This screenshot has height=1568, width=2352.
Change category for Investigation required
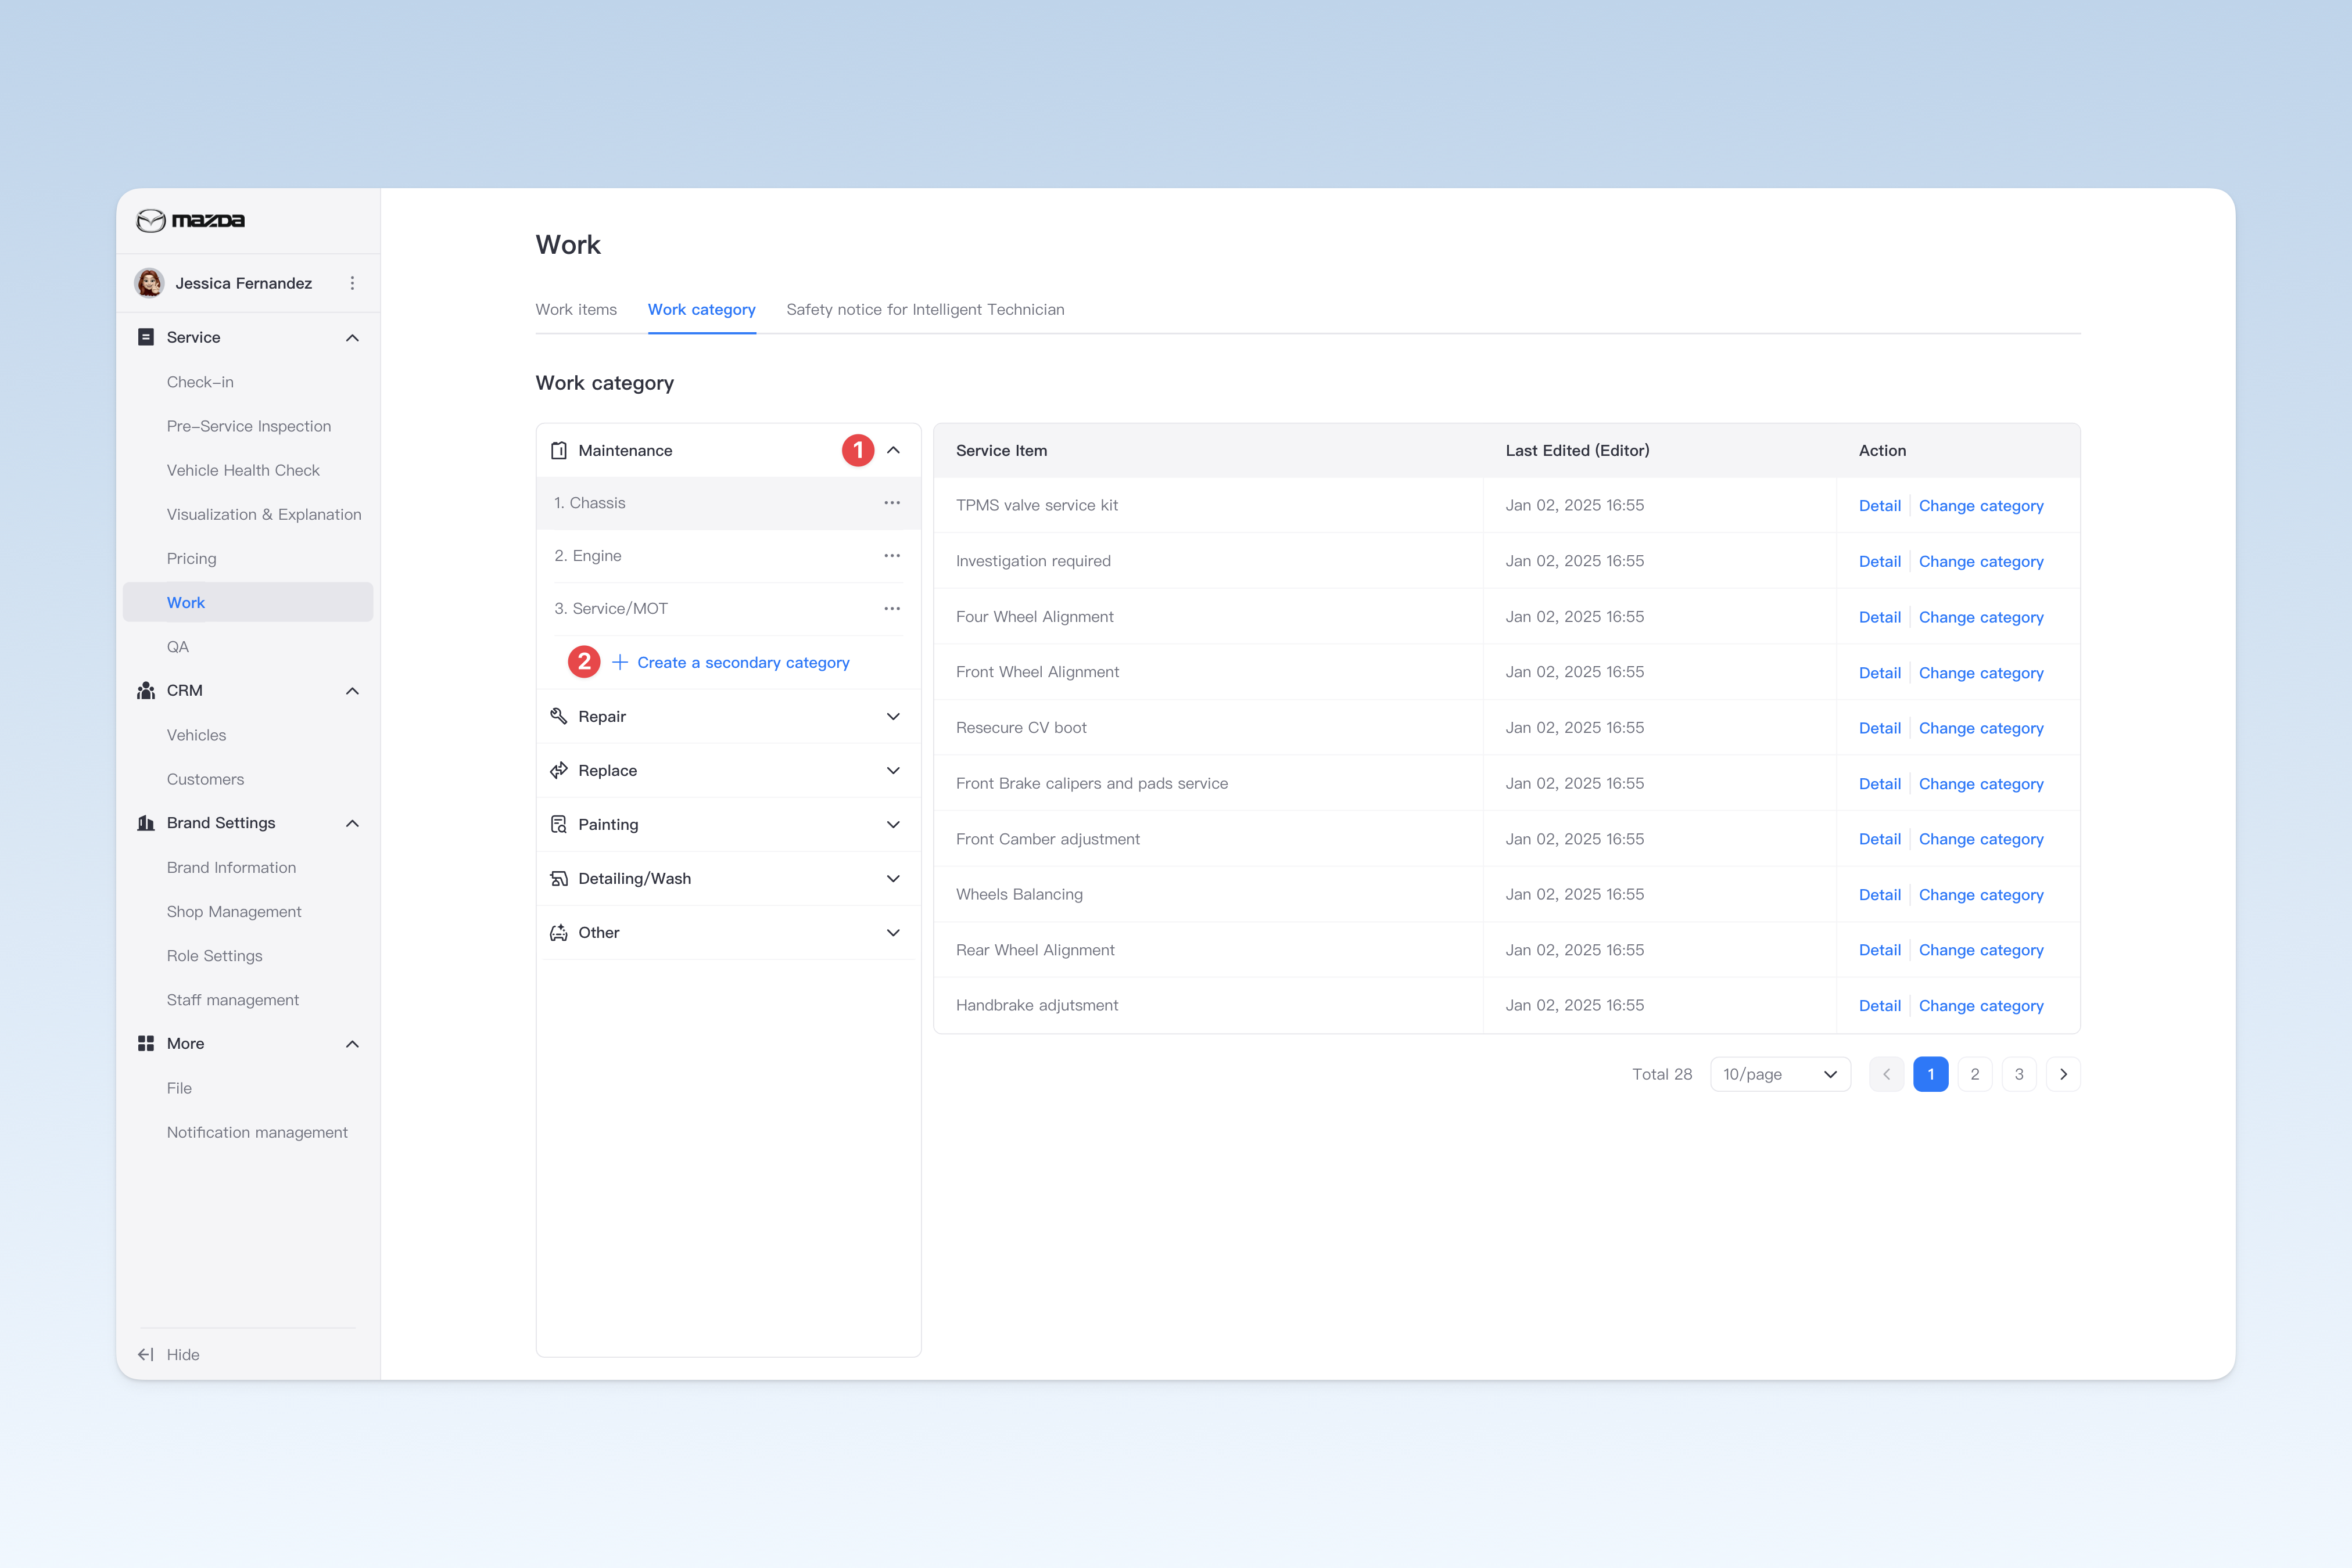click(1981, 562)
